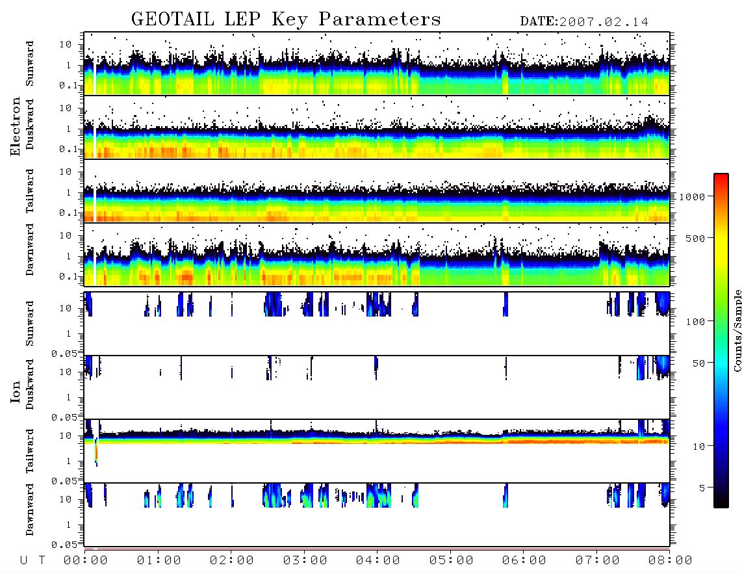Viewport: 742px width, 572px height.
Task: Click the Electron Sunward spectrogram panel
Action: point(377,64)
